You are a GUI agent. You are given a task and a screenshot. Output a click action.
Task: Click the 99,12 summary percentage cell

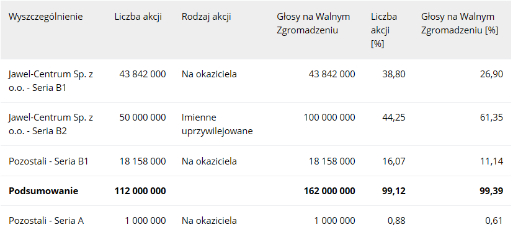[393, 191]
